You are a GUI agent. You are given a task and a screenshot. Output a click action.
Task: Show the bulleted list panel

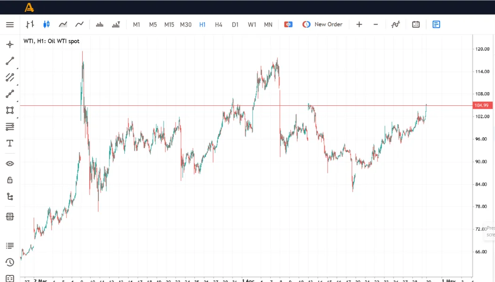[x=10, y=246]
